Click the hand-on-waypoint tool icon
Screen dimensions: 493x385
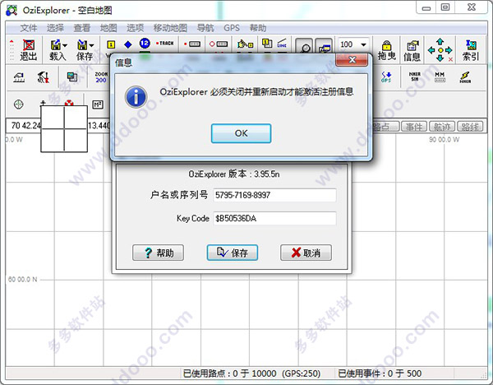(245, 44)
